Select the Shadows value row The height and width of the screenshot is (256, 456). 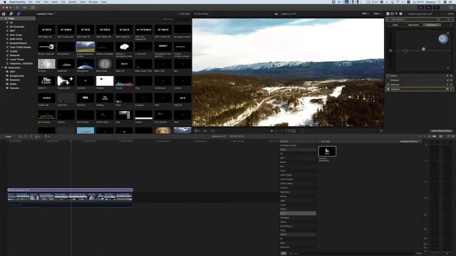click(x=420, y=80)
